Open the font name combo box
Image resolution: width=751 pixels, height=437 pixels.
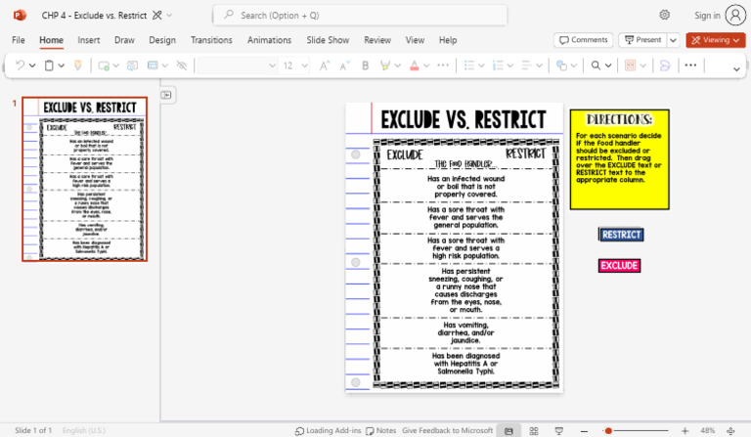click(238, 66)
